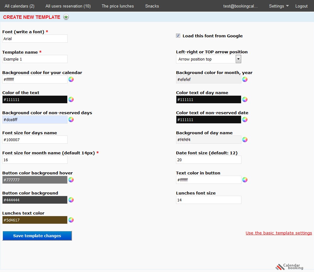Uncheck Load this font from Google
The height and width of the screenshot is (272, 314).
[178, 36]
